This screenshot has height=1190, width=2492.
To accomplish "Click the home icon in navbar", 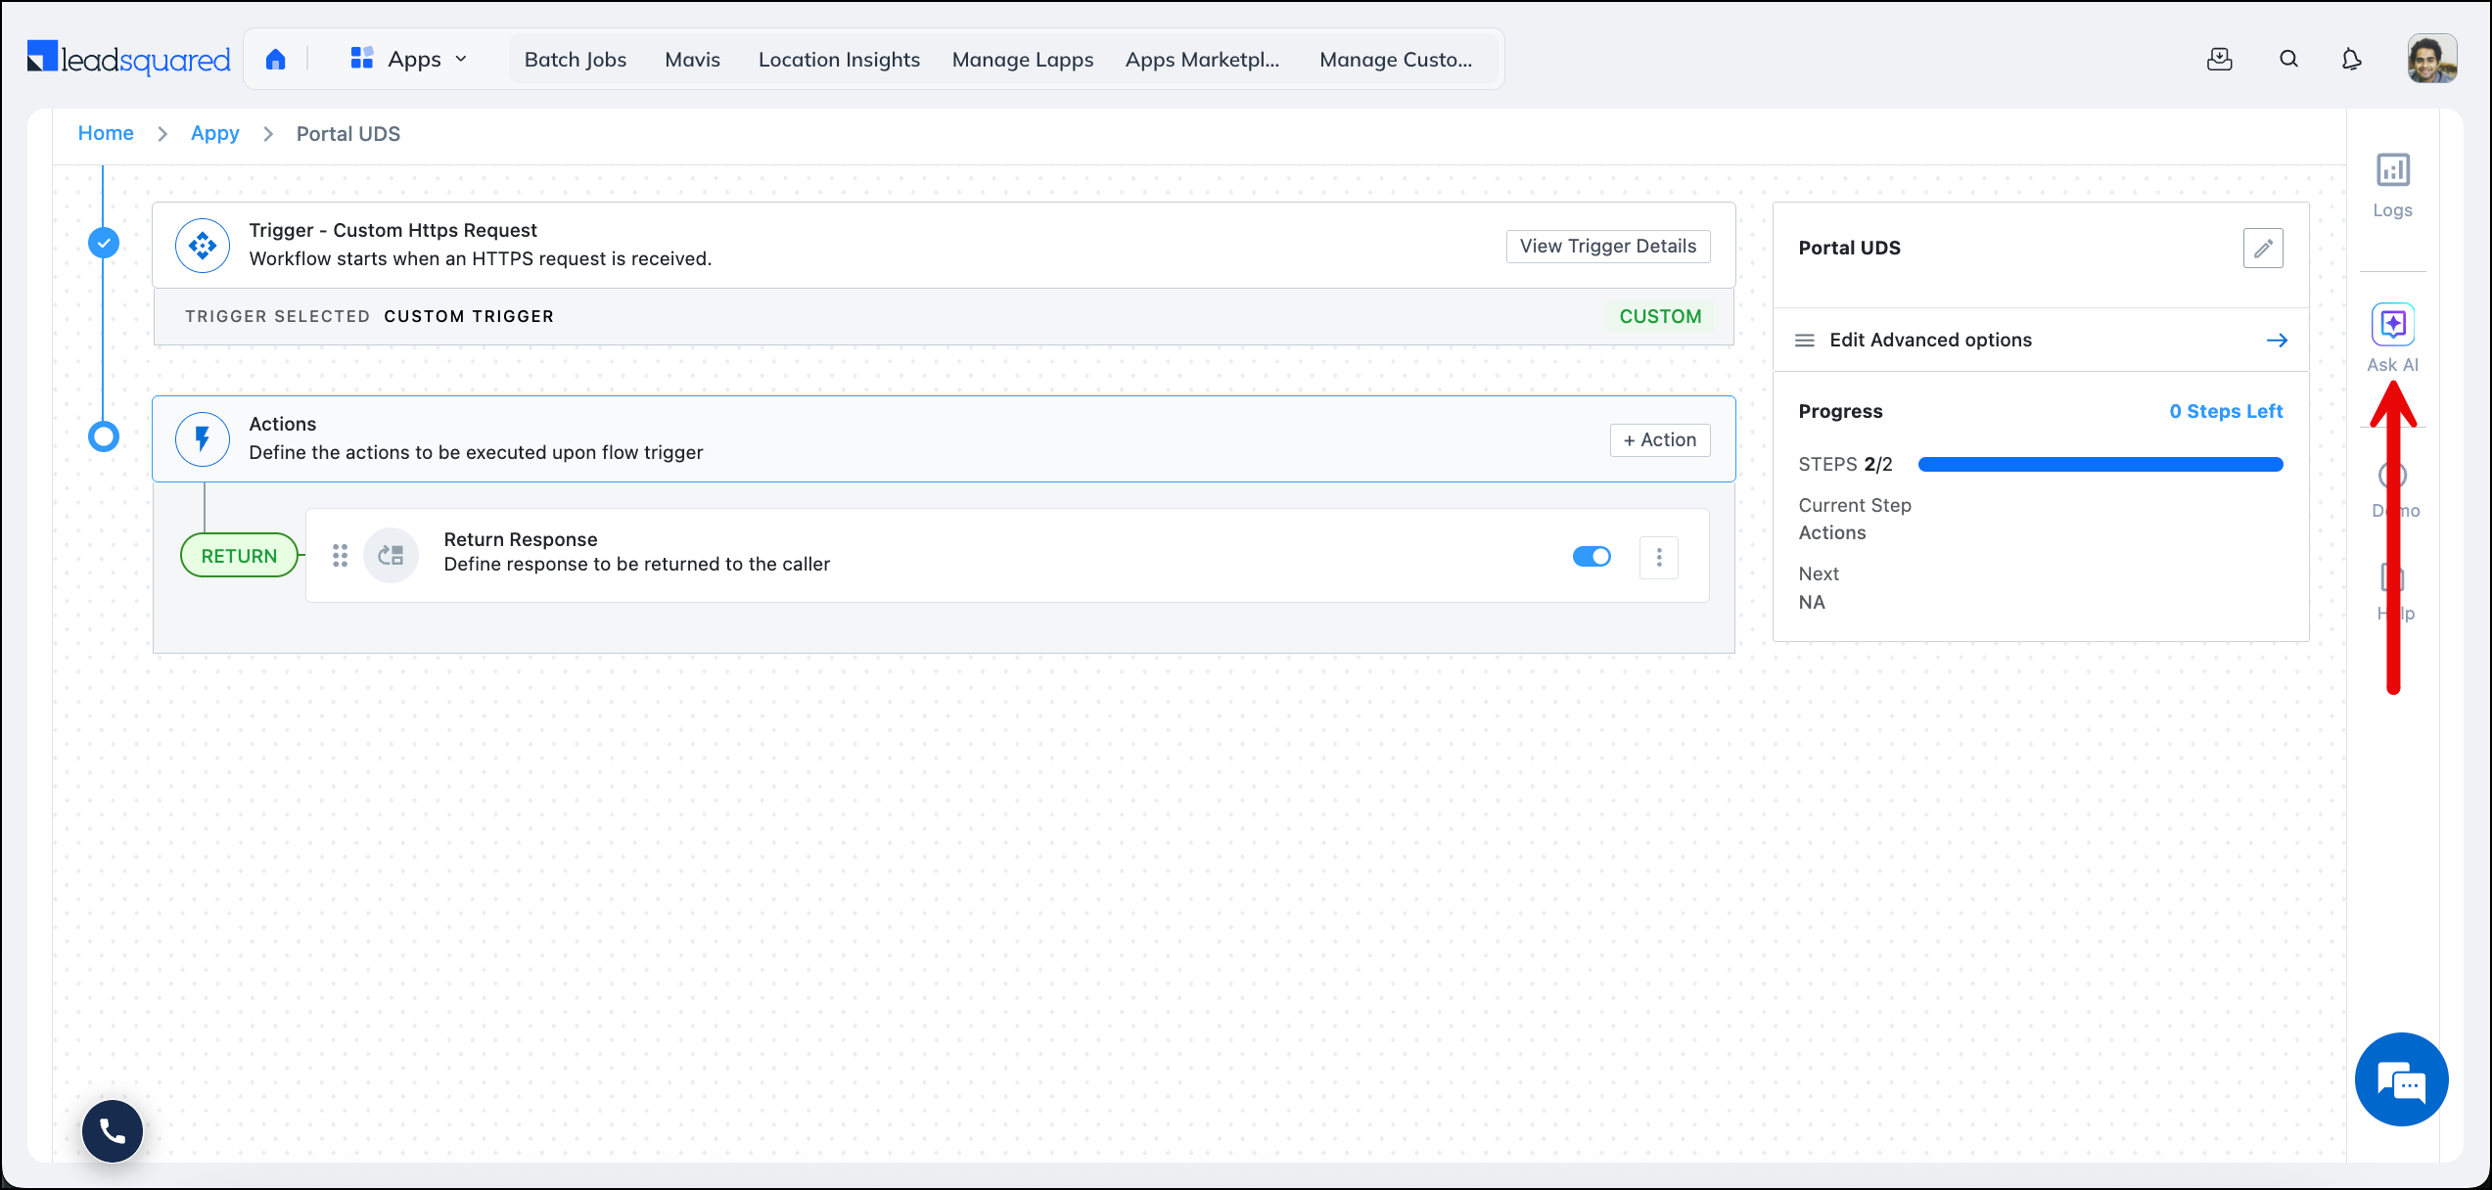I will point(276,60).
